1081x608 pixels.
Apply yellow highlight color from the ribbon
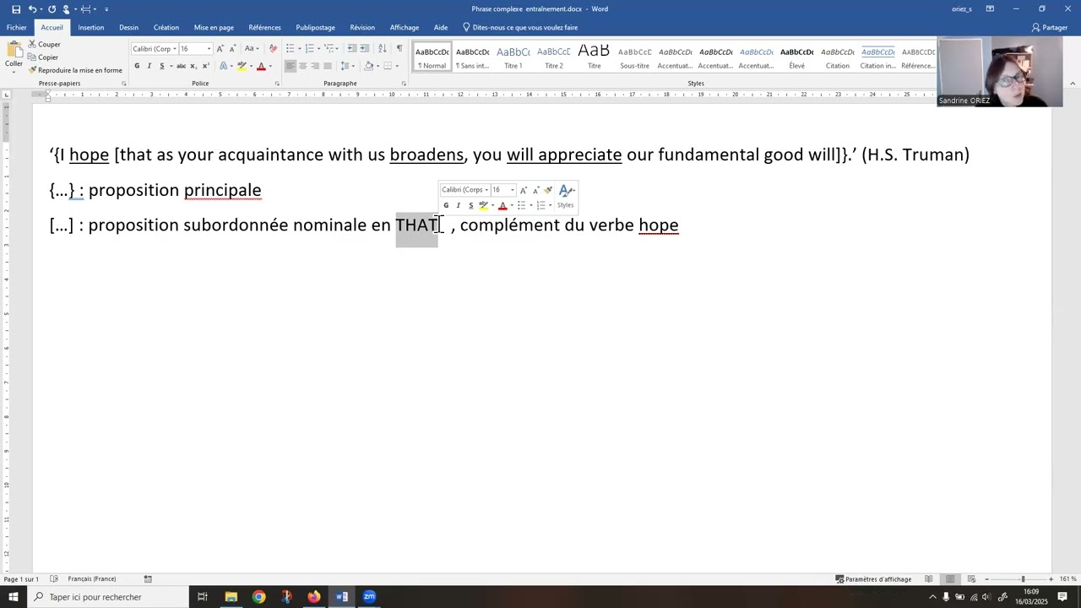click(x=242, y=66)
